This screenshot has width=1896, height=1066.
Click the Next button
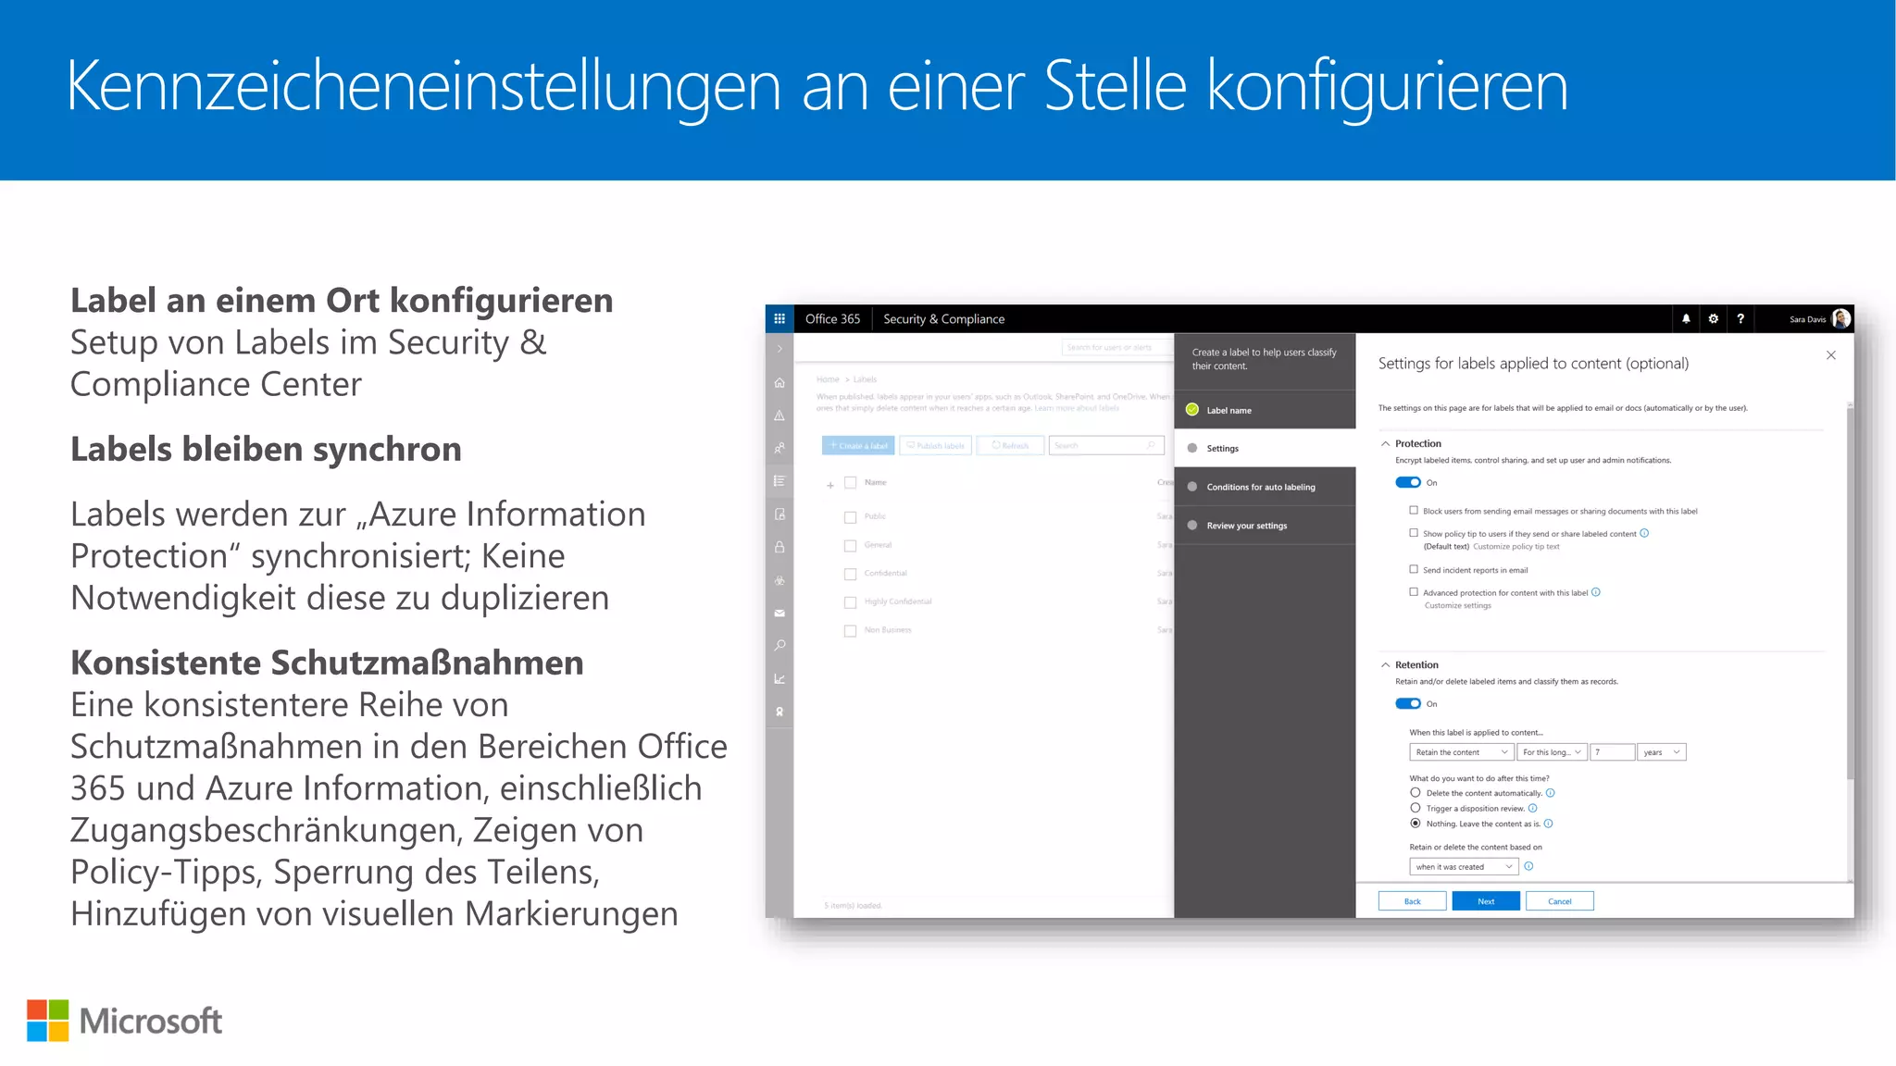tap(1486, 901)
